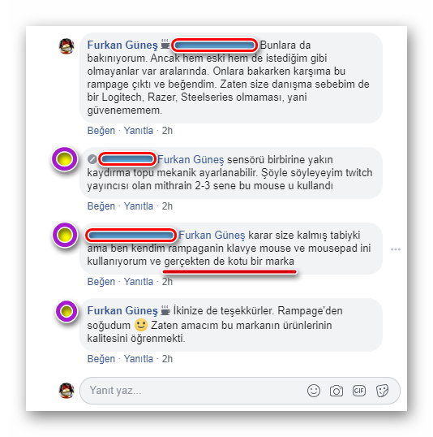The height and width of the screenshot is (437, 433).
Task: Open Furkan Güneş profile picture at top
Action: click(x=66, y=46)
